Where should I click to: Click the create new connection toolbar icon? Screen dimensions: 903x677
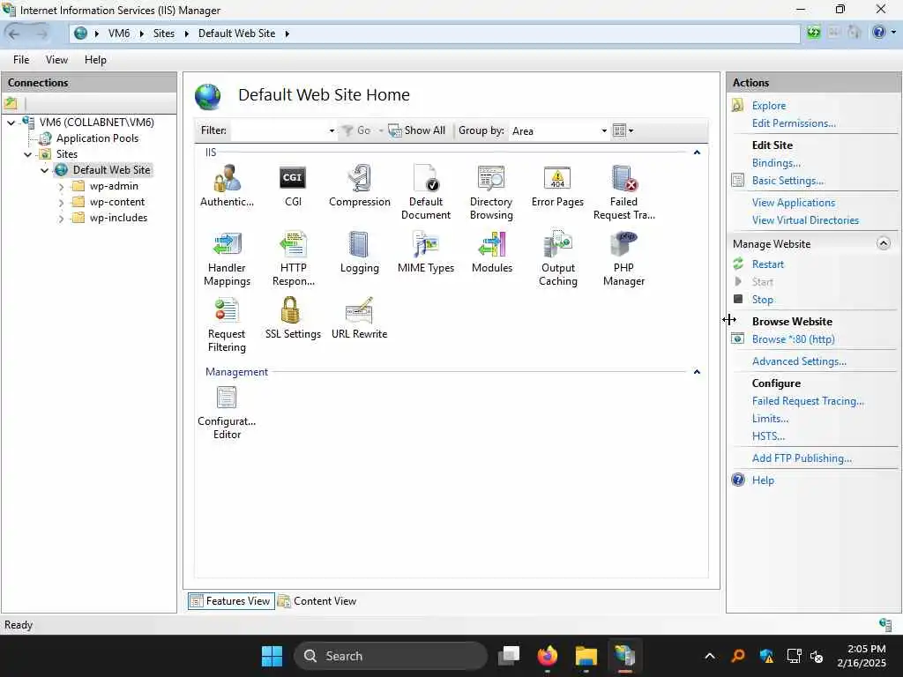[x=11, y=104]
